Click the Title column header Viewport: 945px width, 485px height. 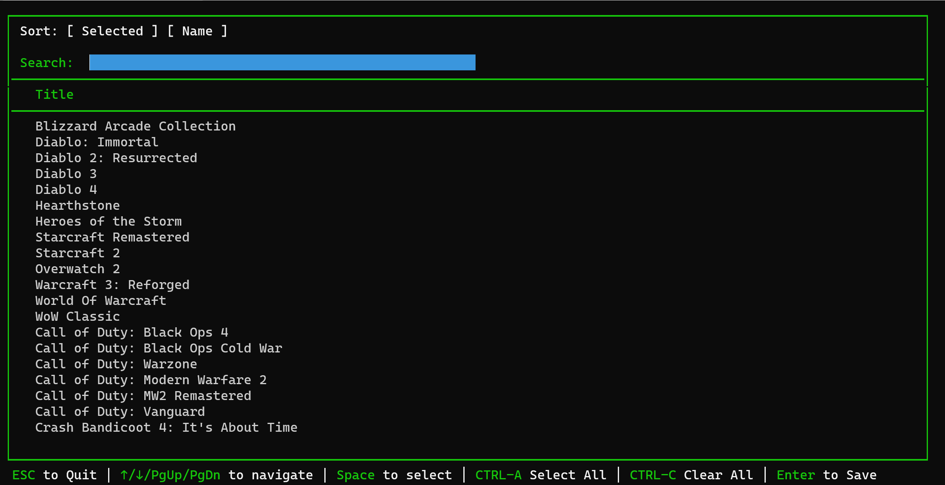coord(54,95)
